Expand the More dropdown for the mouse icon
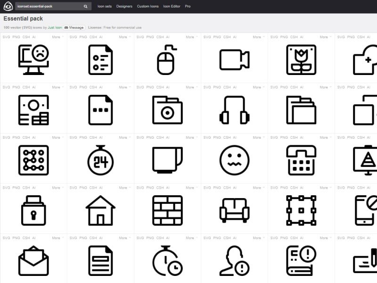 [189, 36]
